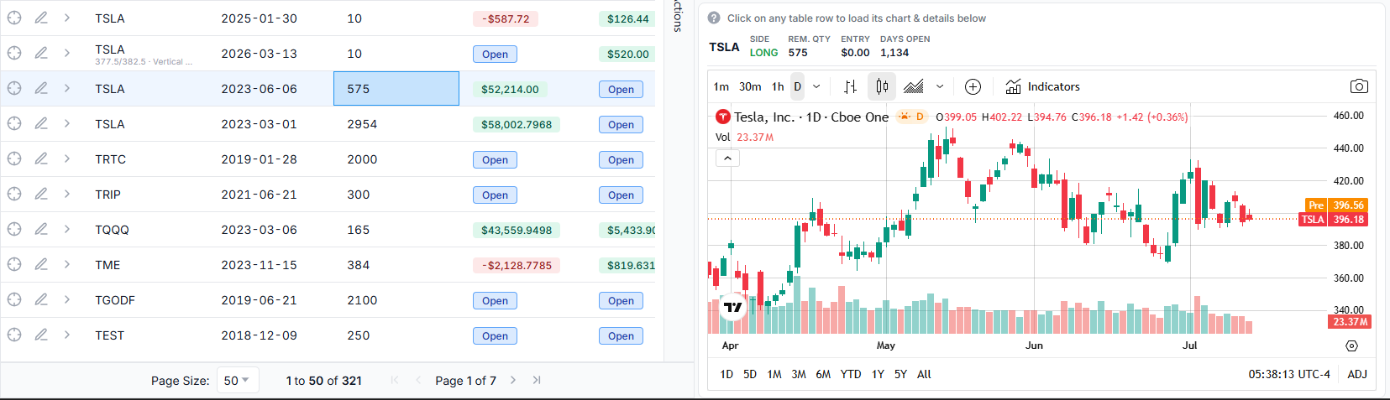
Task: Go to the next page of results
Action: (x=513, y=380)
